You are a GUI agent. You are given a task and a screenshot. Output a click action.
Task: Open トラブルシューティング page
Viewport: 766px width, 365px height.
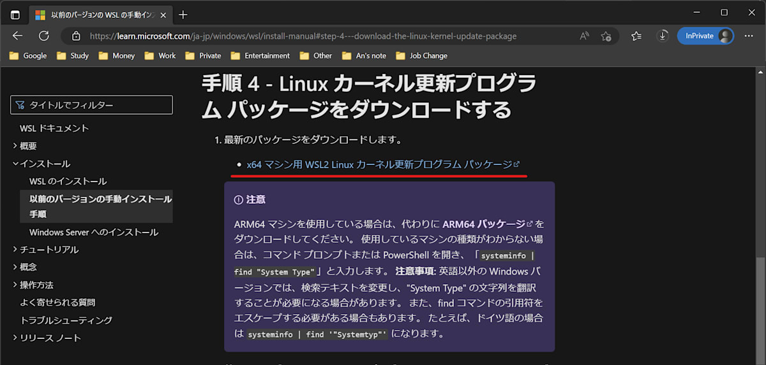coord(66,320)
